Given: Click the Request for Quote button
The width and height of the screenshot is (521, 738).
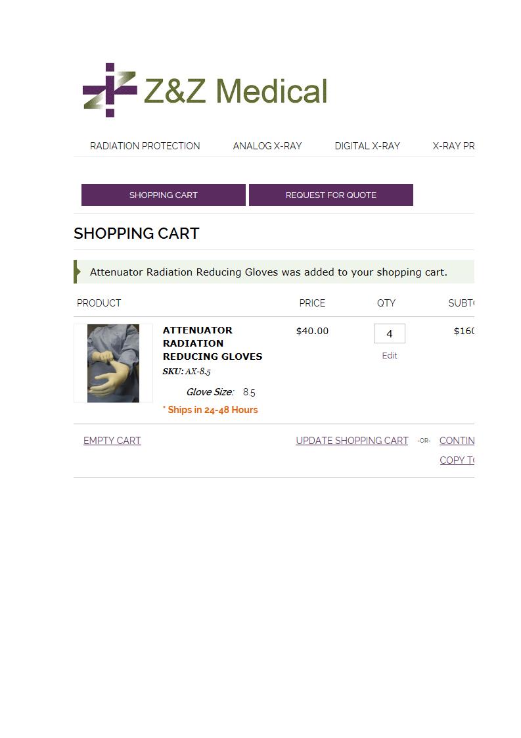Looking at the screenshot, I should pos(330,195).
